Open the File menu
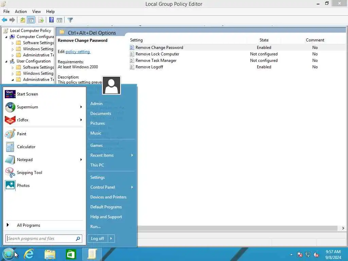 coord(6,12)
